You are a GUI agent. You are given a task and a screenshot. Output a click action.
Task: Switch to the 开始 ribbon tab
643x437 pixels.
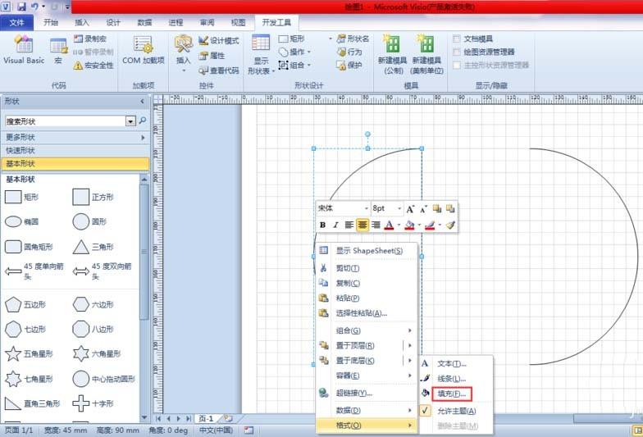click(51, 23)
